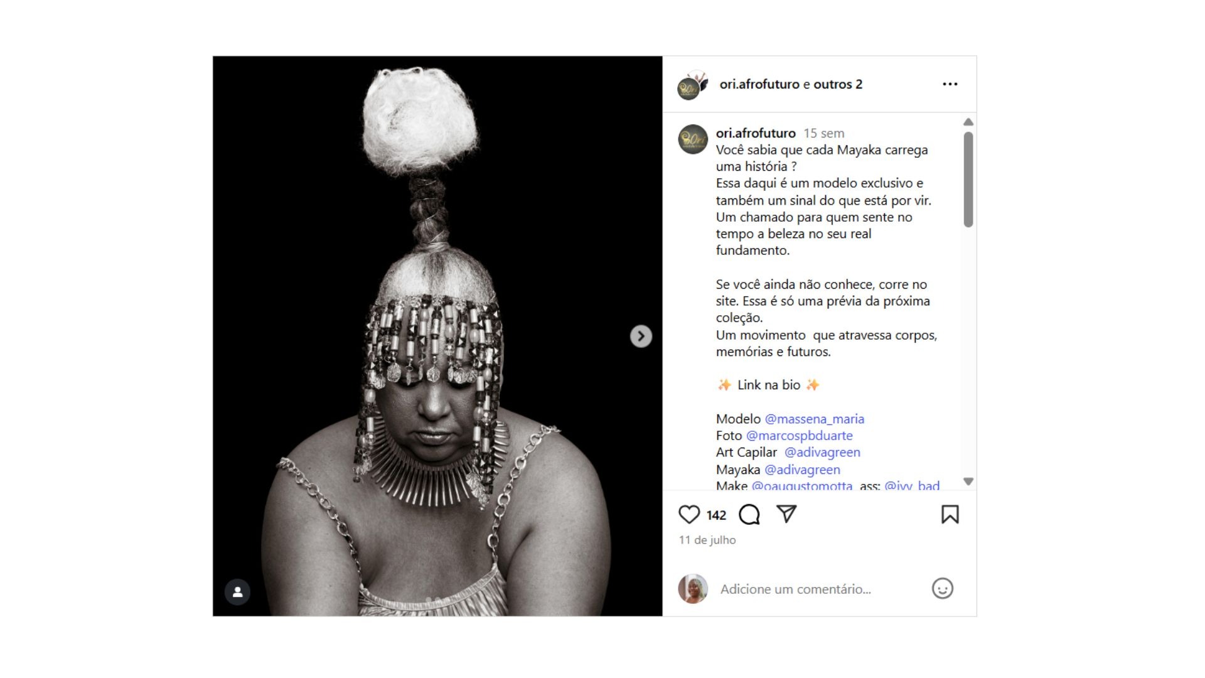1205x678 pixels.
Task: Open the ori.afrofuturo username above the caption
Action: [756, 133]
